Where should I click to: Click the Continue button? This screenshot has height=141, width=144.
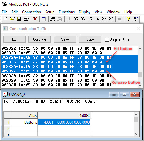(x=39, y=39)
